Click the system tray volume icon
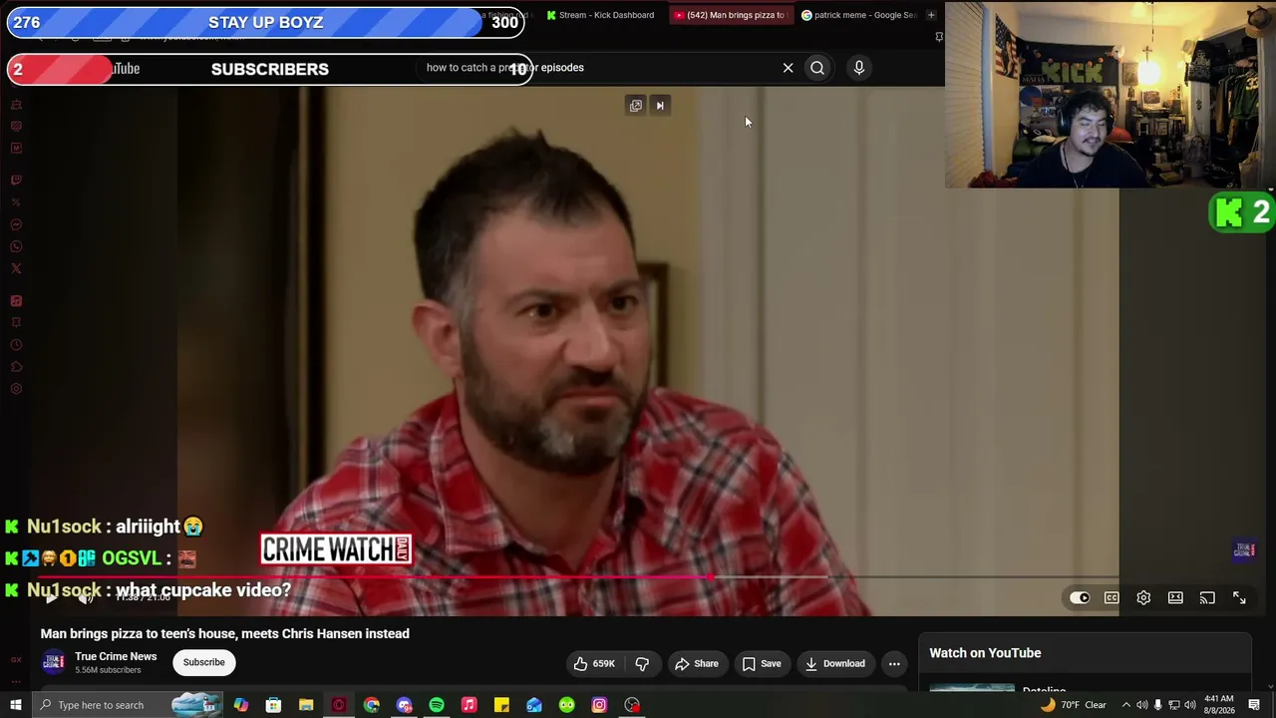 click(x=1189, y=705)
